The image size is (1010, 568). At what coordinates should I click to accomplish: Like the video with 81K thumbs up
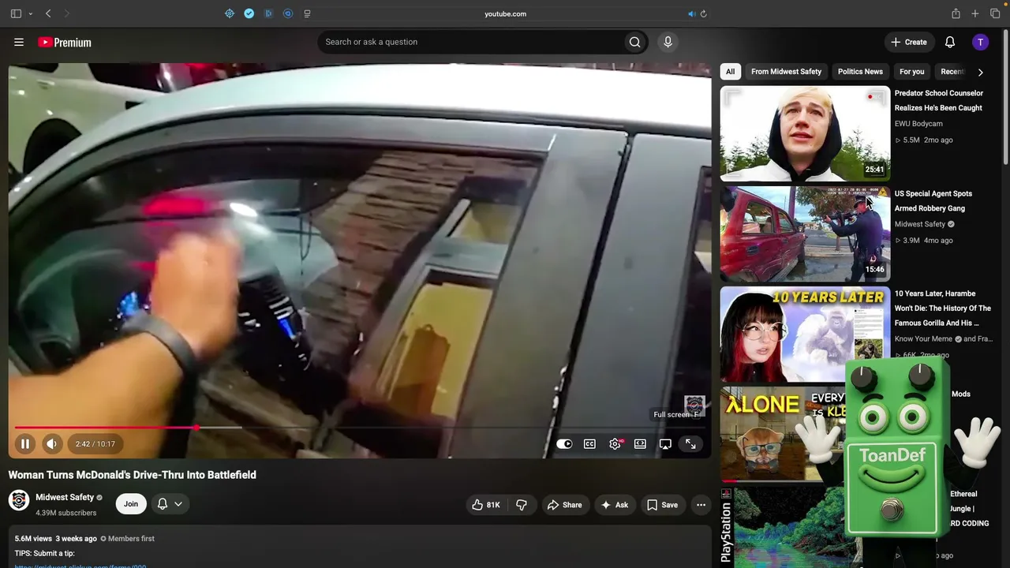coord(486,505)
